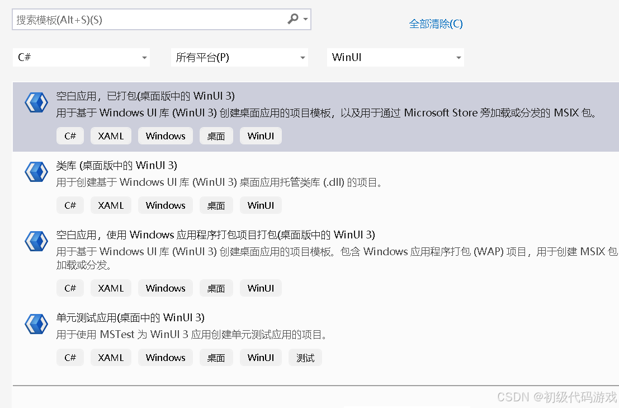619x408 pixels.
Task: Click WinUI tag in 单元测试应用 row
Action: pyautogui.click(x=261, y=358)
